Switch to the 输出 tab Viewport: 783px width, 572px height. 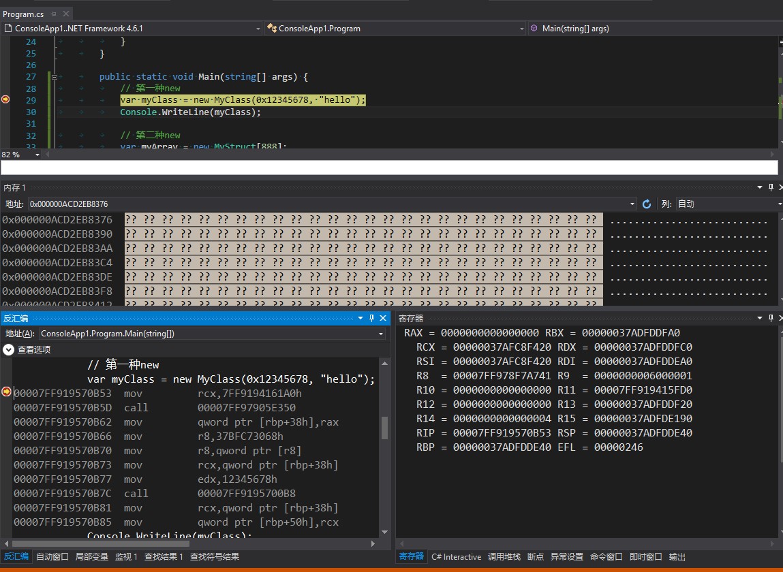pos(677,556)
